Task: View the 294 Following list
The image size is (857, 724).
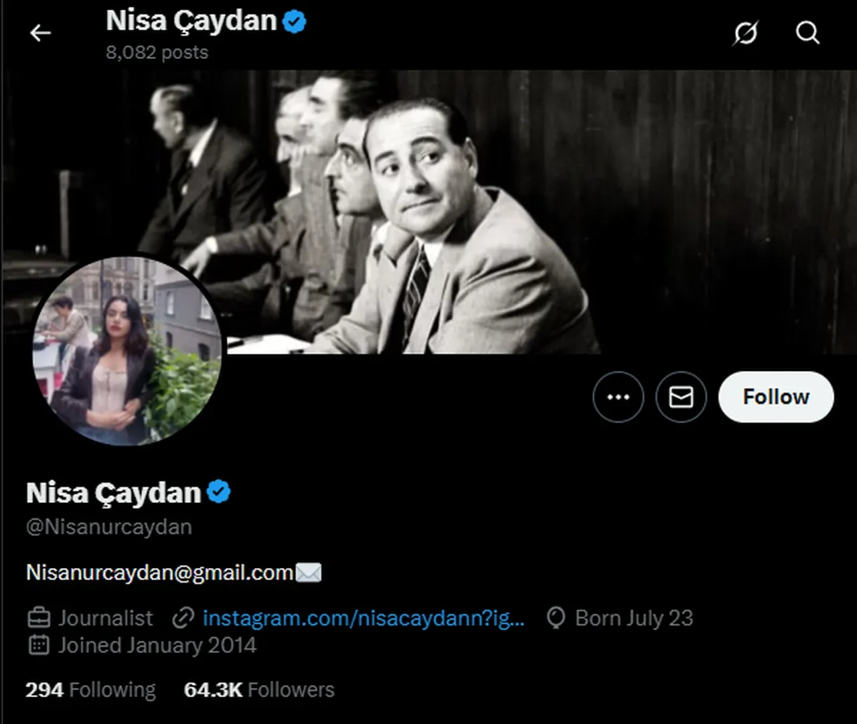Action: tap(90, 689)
